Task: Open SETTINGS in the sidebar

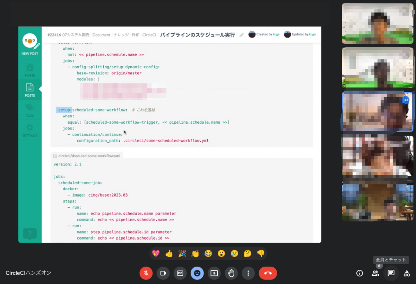Action: 30,130
